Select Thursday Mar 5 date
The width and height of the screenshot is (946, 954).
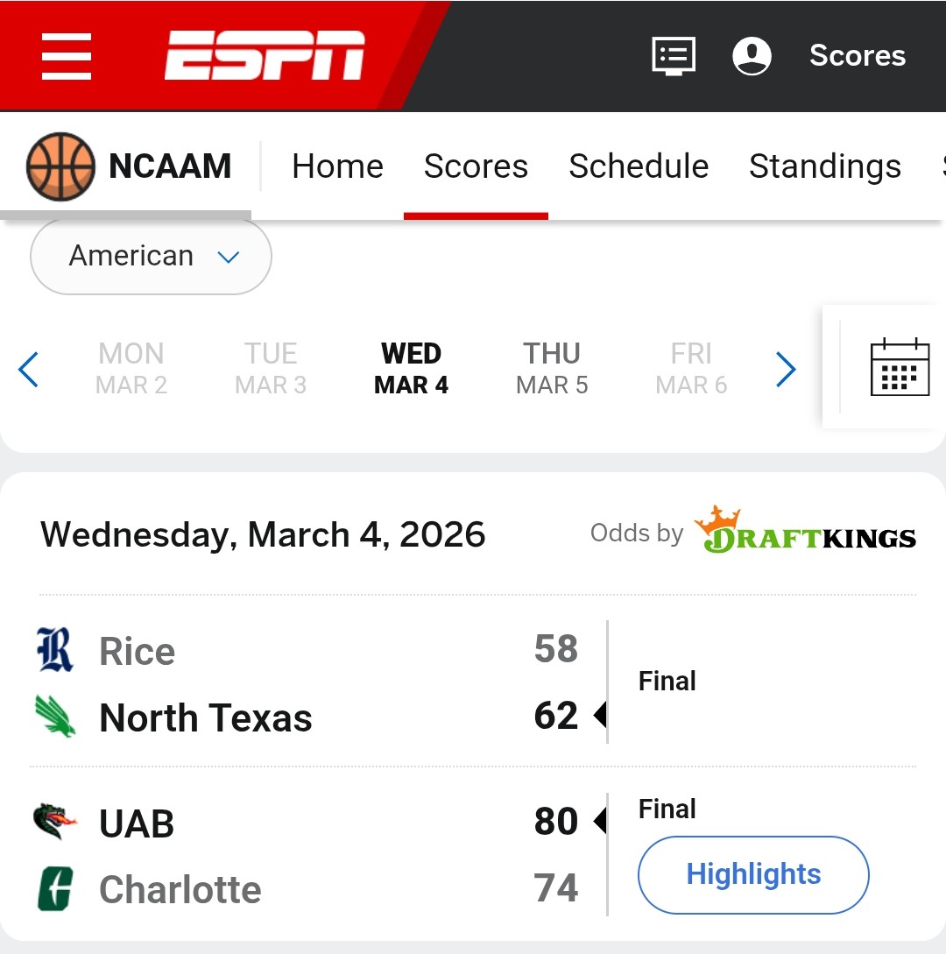(x=552, y=369)
